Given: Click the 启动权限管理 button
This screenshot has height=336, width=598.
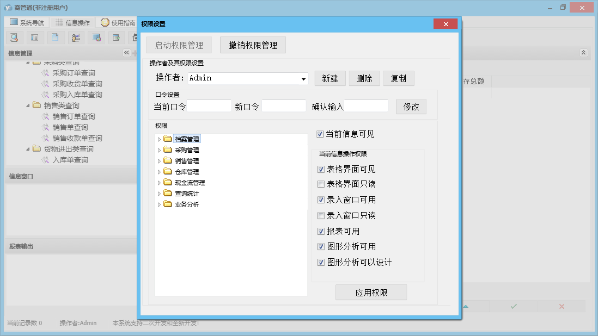Looking at the screenshot, I should (x=179, y=45).
